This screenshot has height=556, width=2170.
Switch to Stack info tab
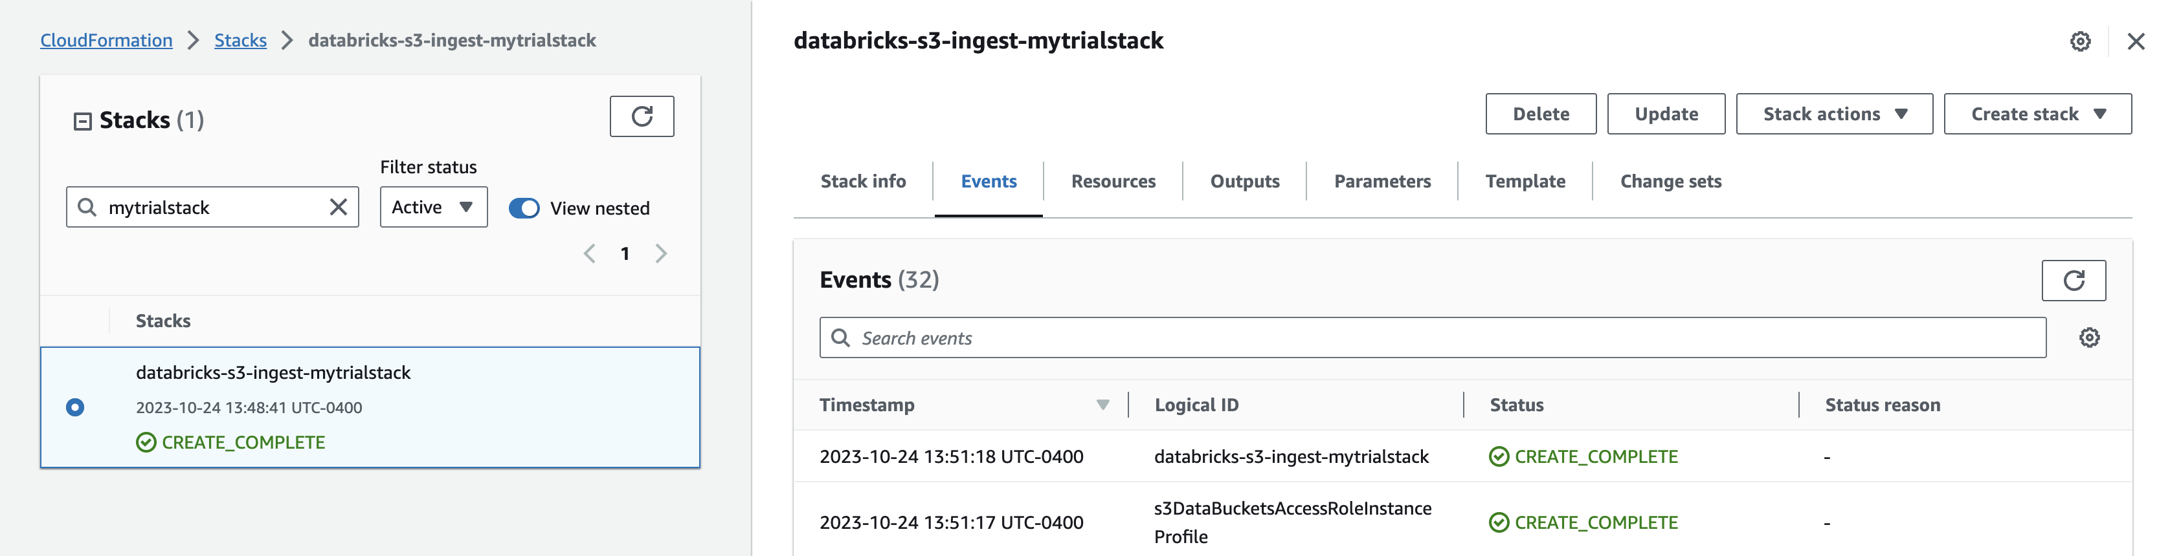862,181
